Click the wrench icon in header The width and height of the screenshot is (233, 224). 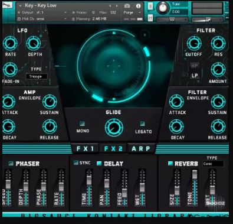click(x=7, y=5)
